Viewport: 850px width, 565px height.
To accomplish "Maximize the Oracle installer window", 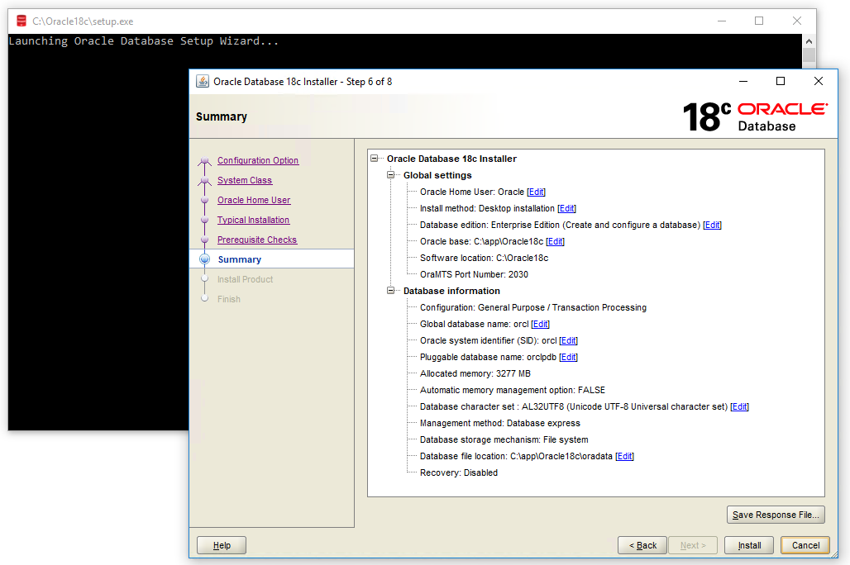I will (x=781, y=81).
